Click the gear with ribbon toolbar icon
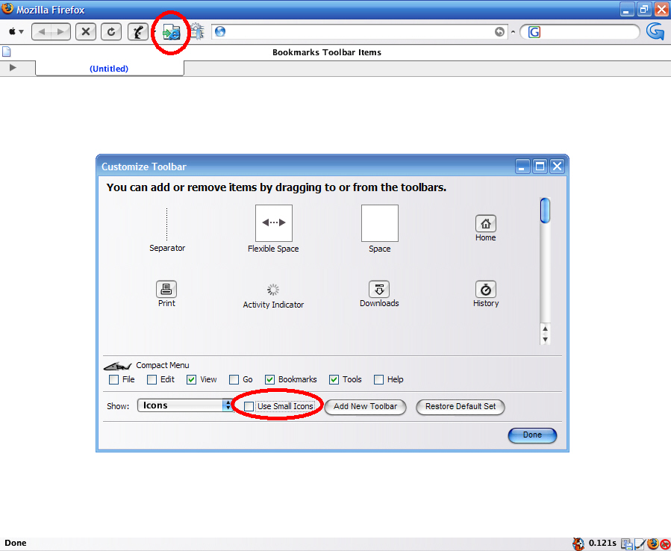The width and height of the screenshot is (671, 551). [x=197, y=31]
